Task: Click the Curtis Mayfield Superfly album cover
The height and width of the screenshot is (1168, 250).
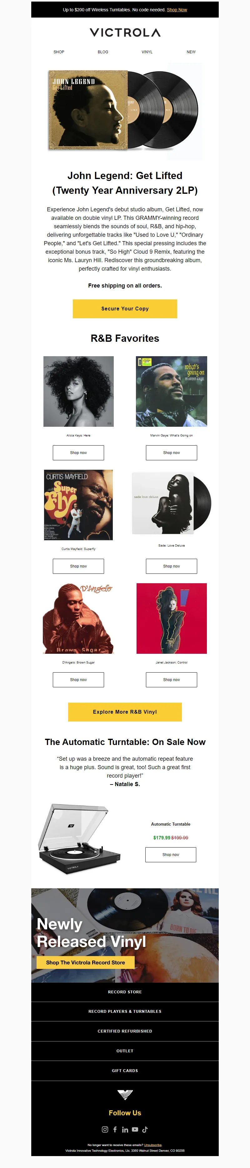Action: [78, 505]
